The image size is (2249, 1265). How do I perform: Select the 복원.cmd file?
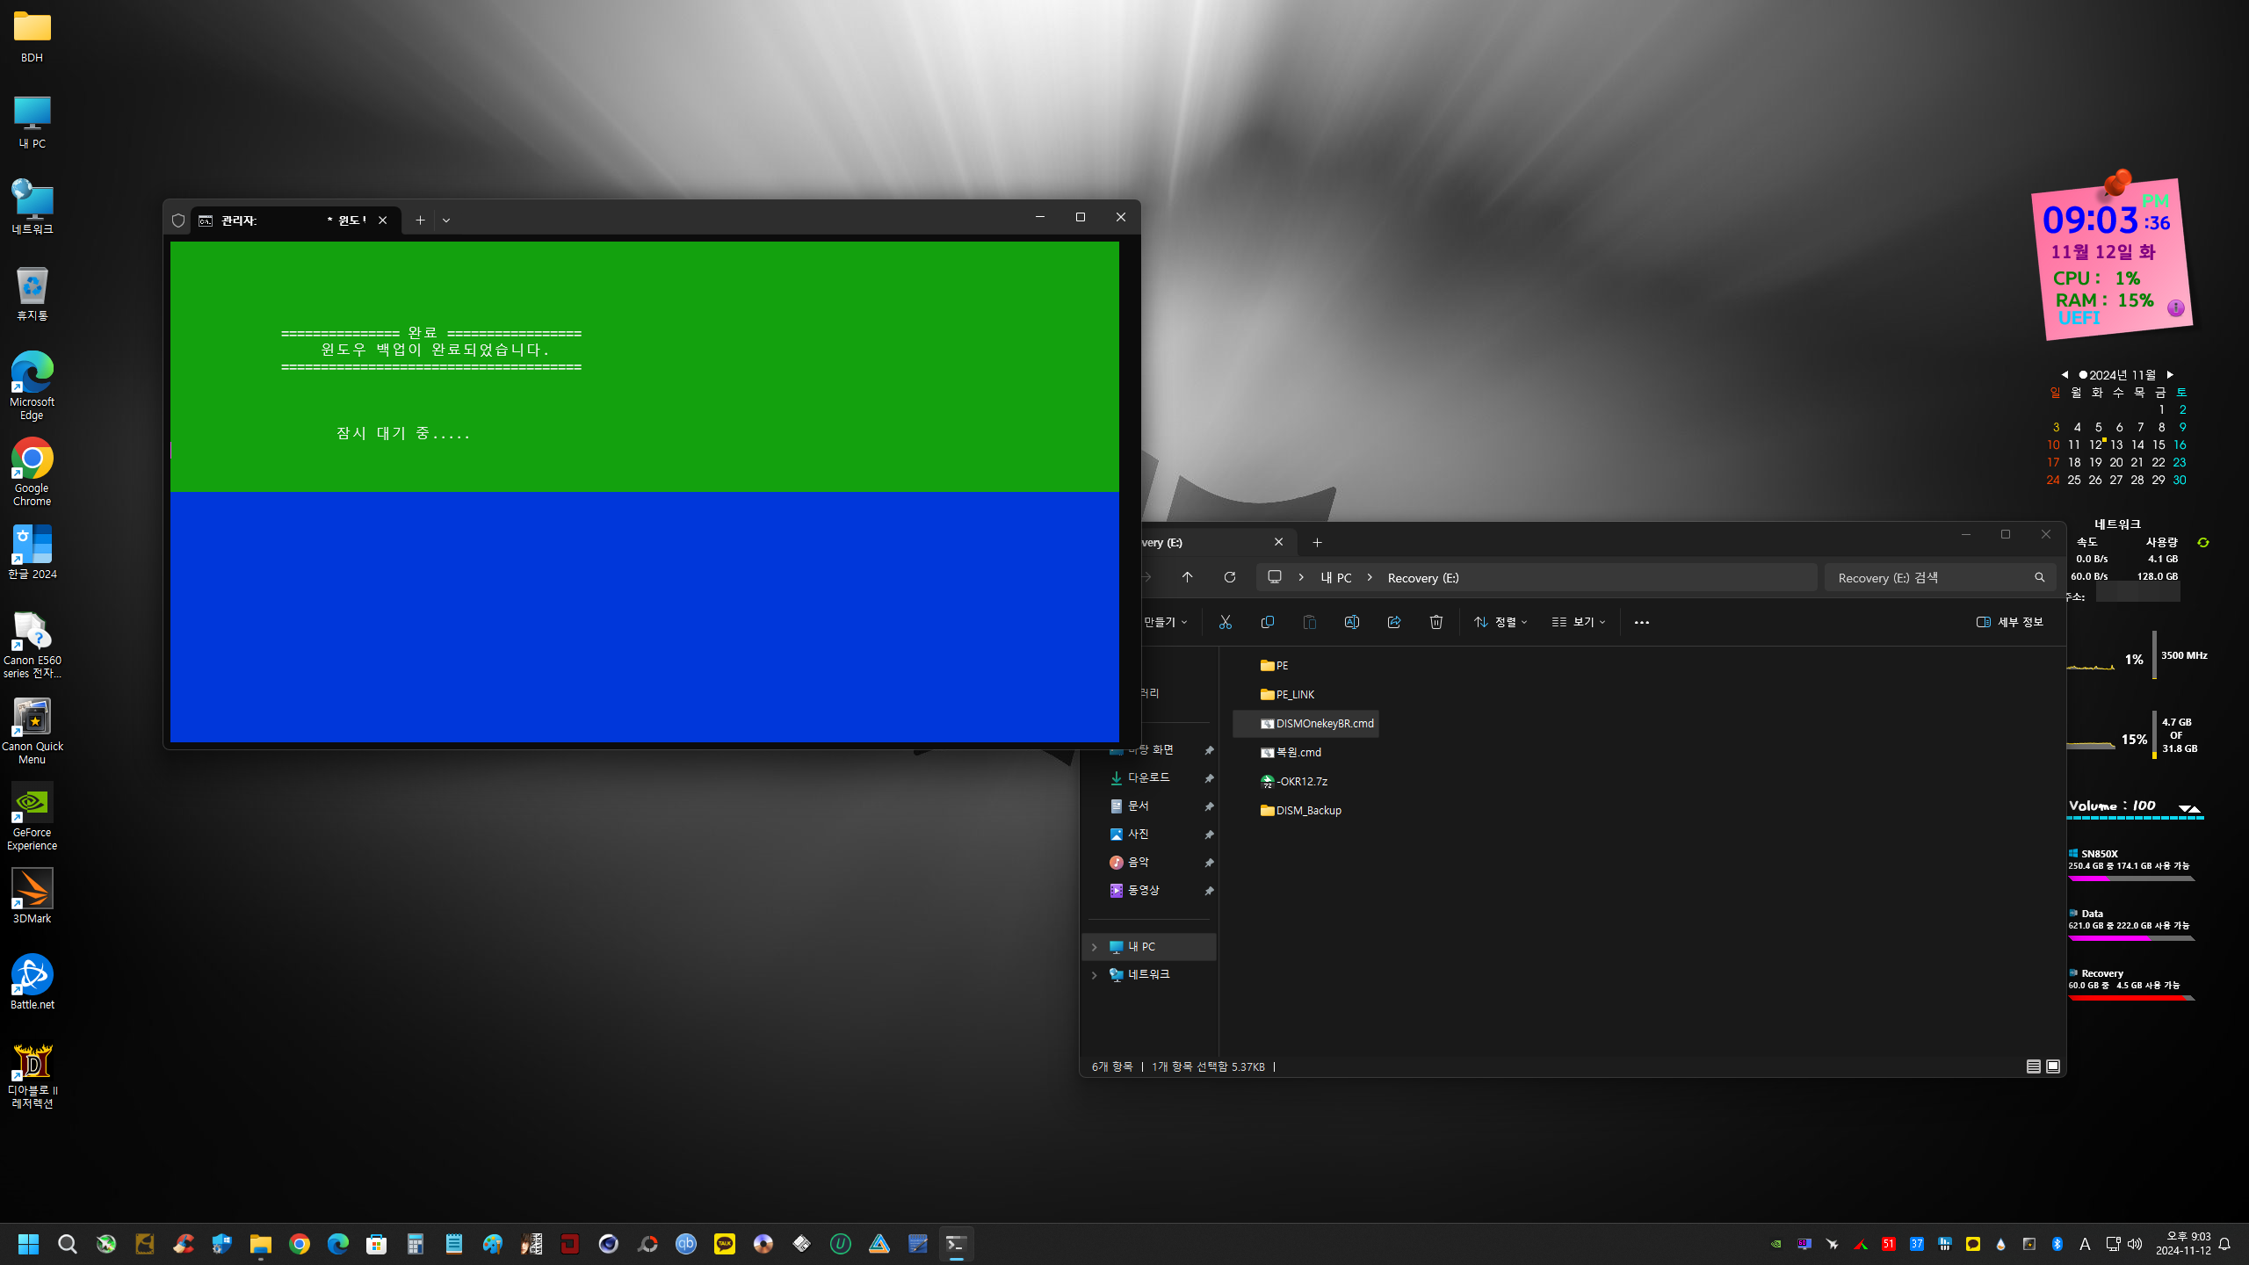pos(1291,753)
